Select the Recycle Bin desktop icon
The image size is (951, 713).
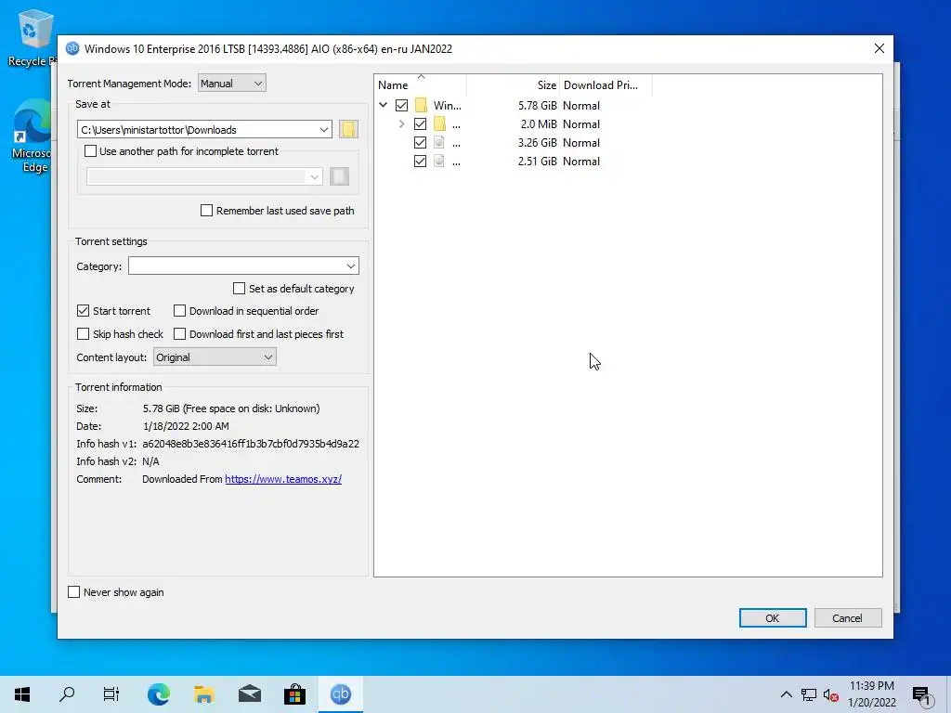(32, 38)
